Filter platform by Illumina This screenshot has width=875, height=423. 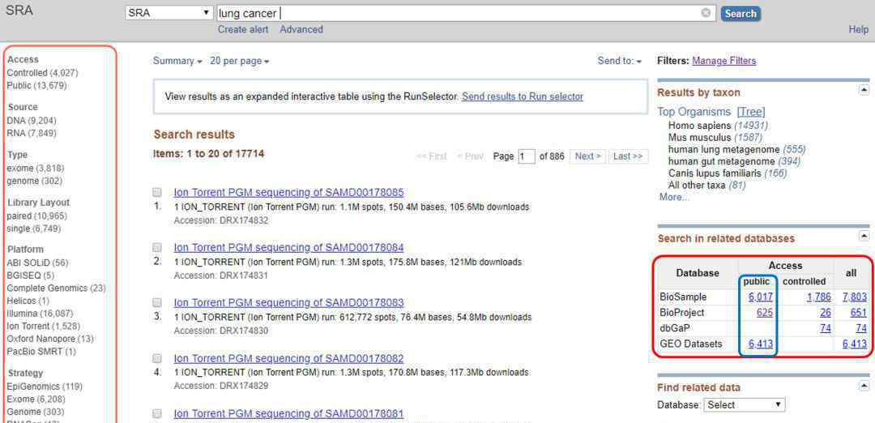pos(40,313)
